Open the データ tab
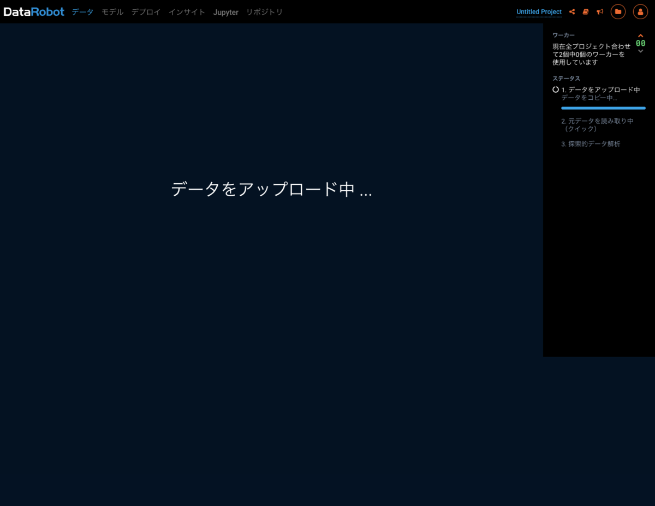 click(x=82, y=12)
